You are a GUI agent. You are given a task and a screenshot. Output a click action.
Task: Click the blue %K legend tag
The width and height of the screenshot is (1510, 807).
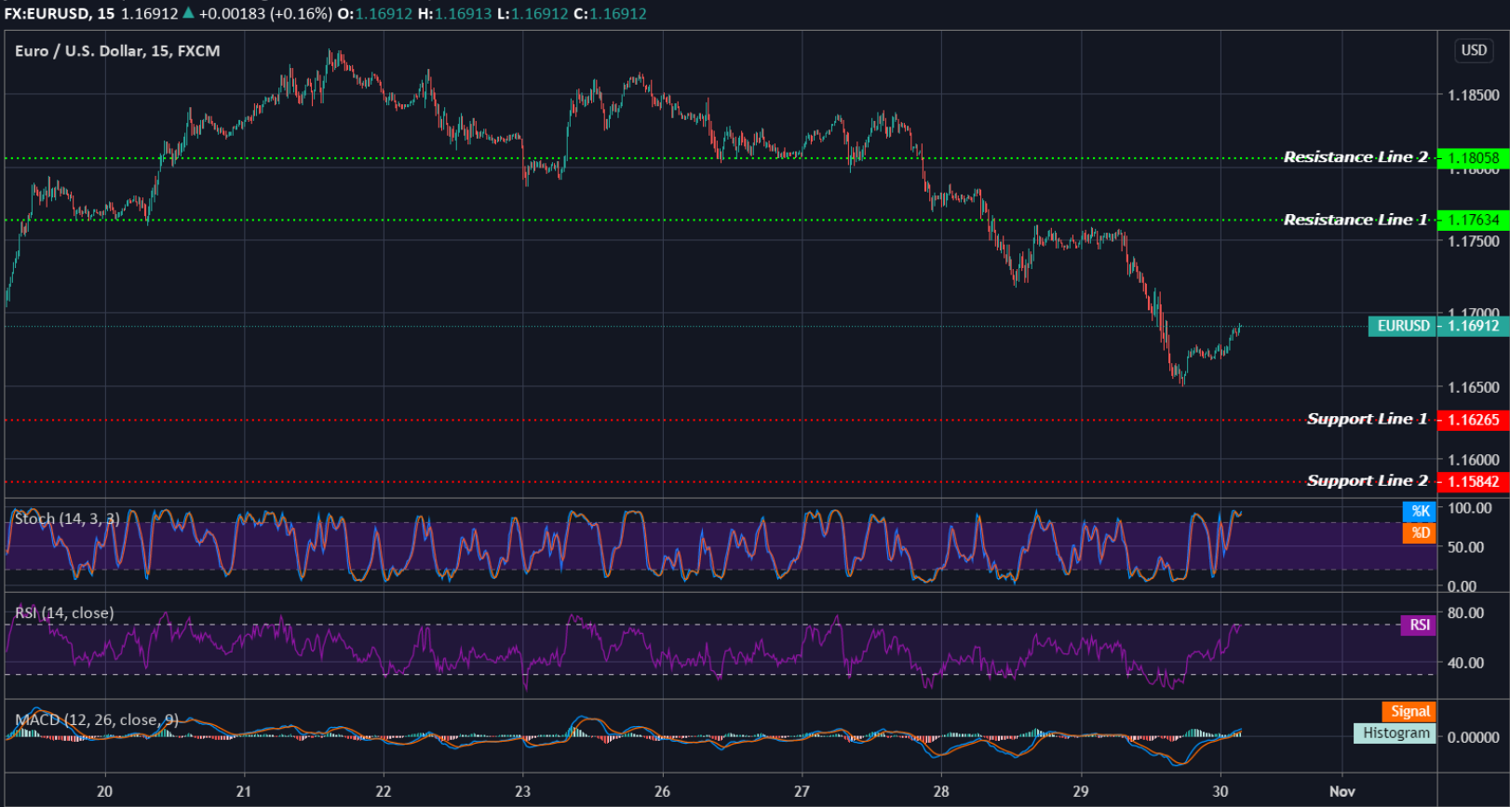pyautogui.click(x=1420, y=511)
